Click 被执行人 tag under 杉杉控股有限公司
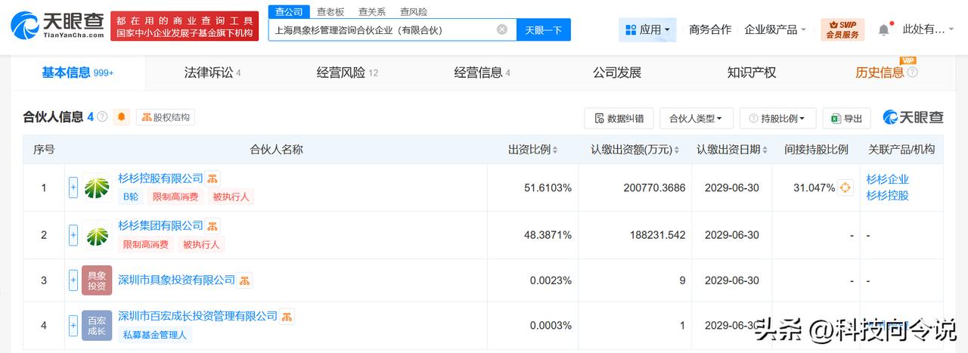Viewport: 968px width, 353px height. tap(231, 197)
